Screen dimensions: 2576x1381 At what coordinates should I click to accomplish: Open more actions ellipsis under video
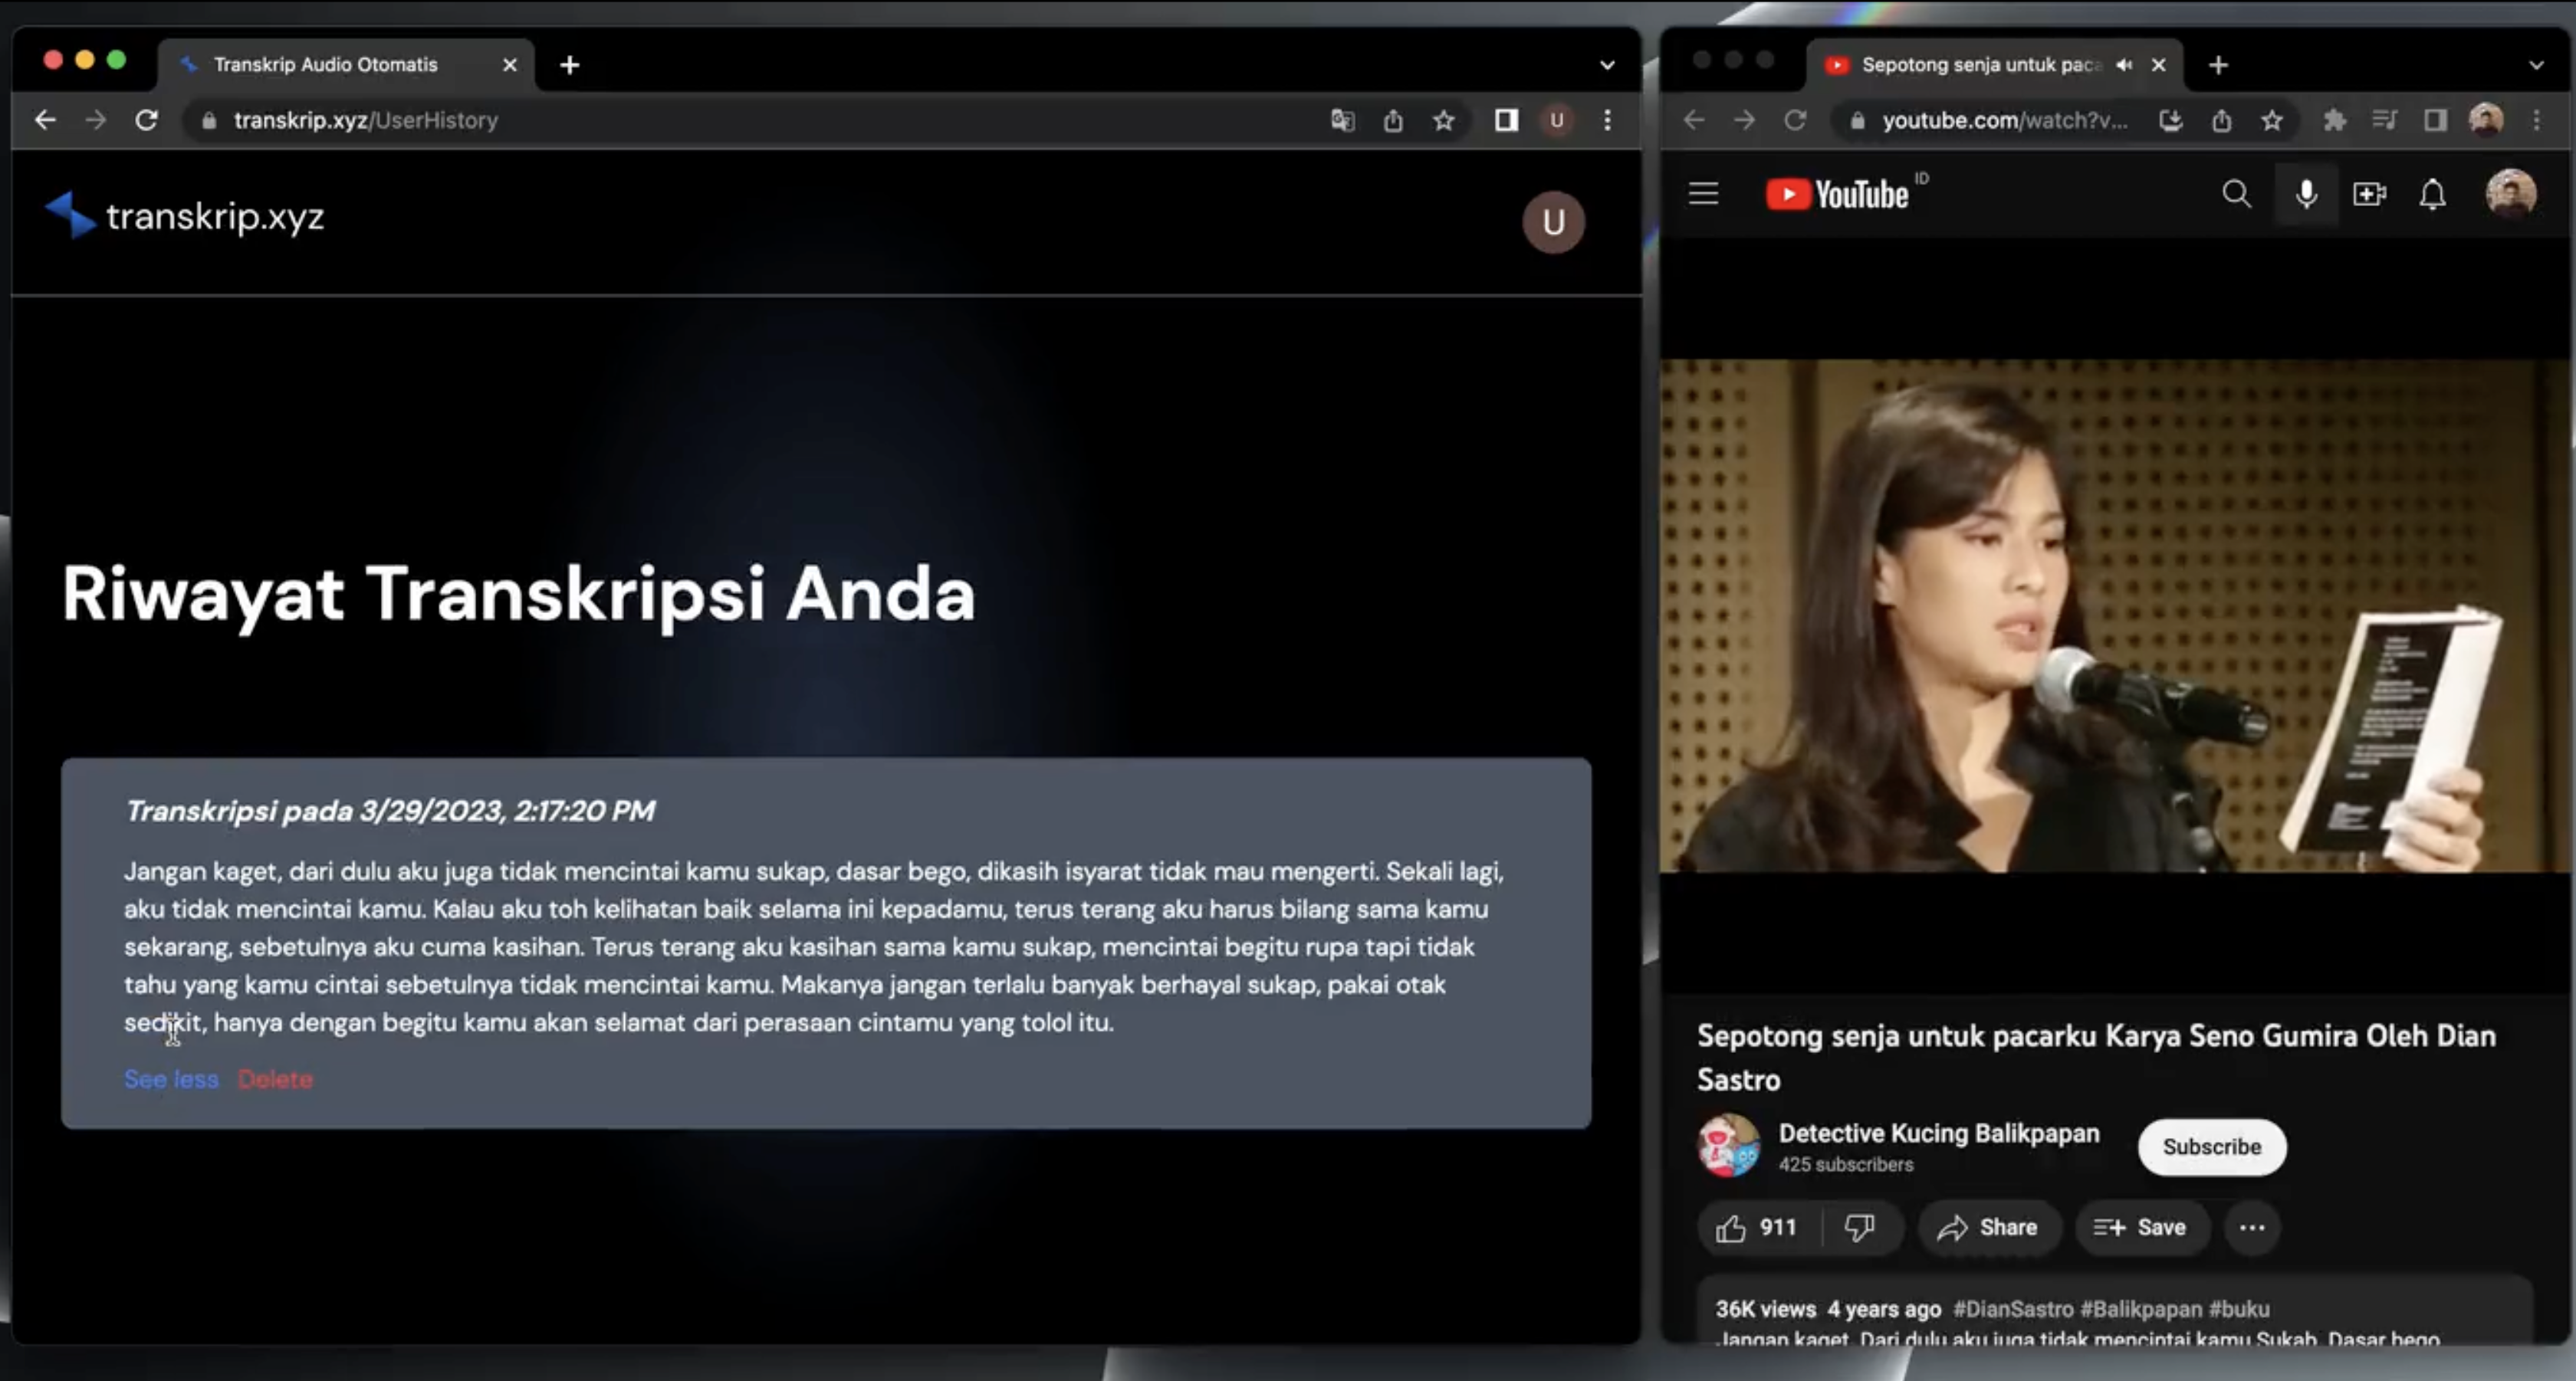[2251, 1227]
